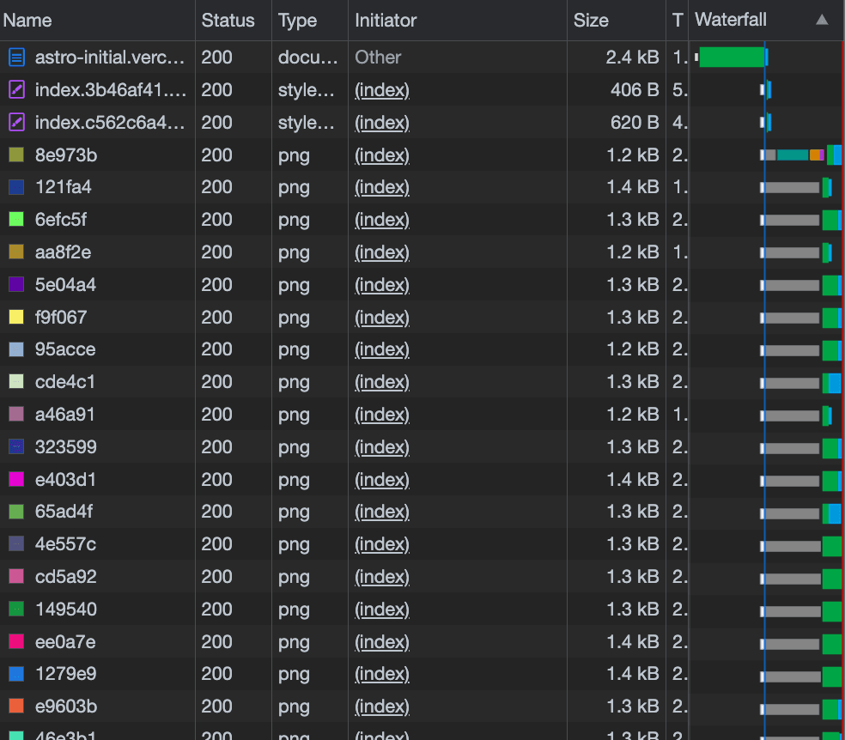The height and width of the screenshot is (740, 845).
Task: Sort by the Type column header
Action: (x=297, y=21)
